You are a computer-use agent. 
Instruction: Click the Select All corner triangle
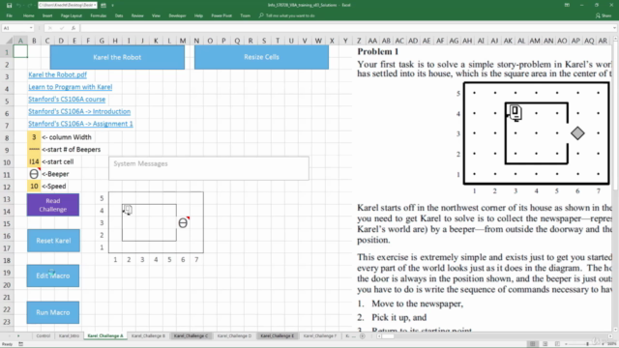(x=9, y=41)
